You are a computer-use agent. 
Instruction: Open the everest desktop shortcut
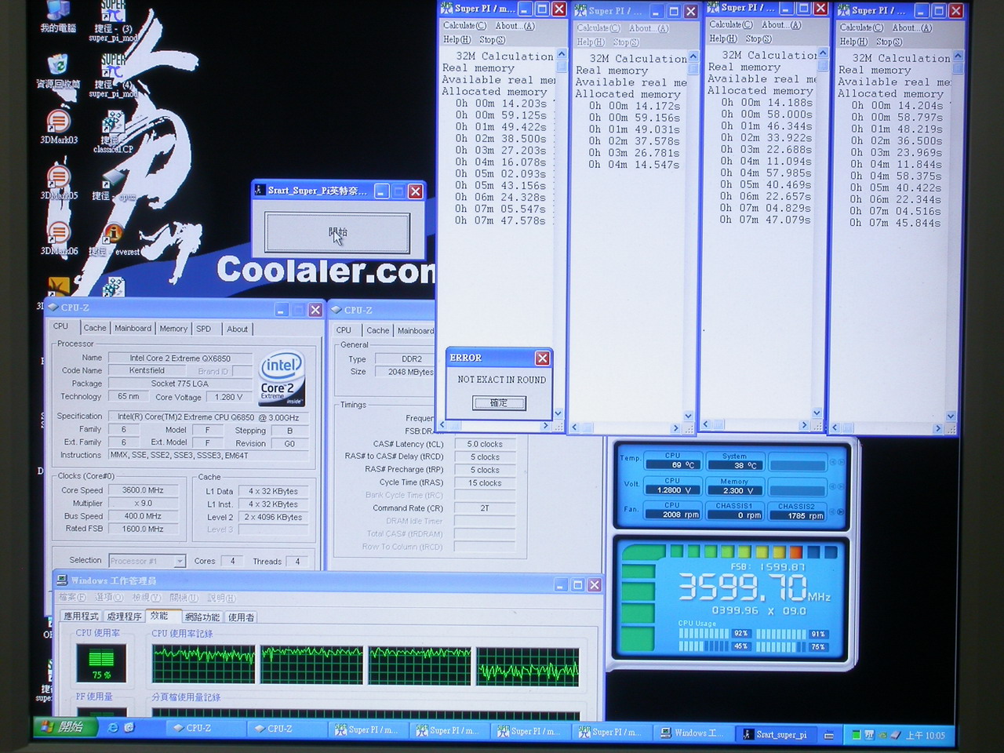click(114, 240)
